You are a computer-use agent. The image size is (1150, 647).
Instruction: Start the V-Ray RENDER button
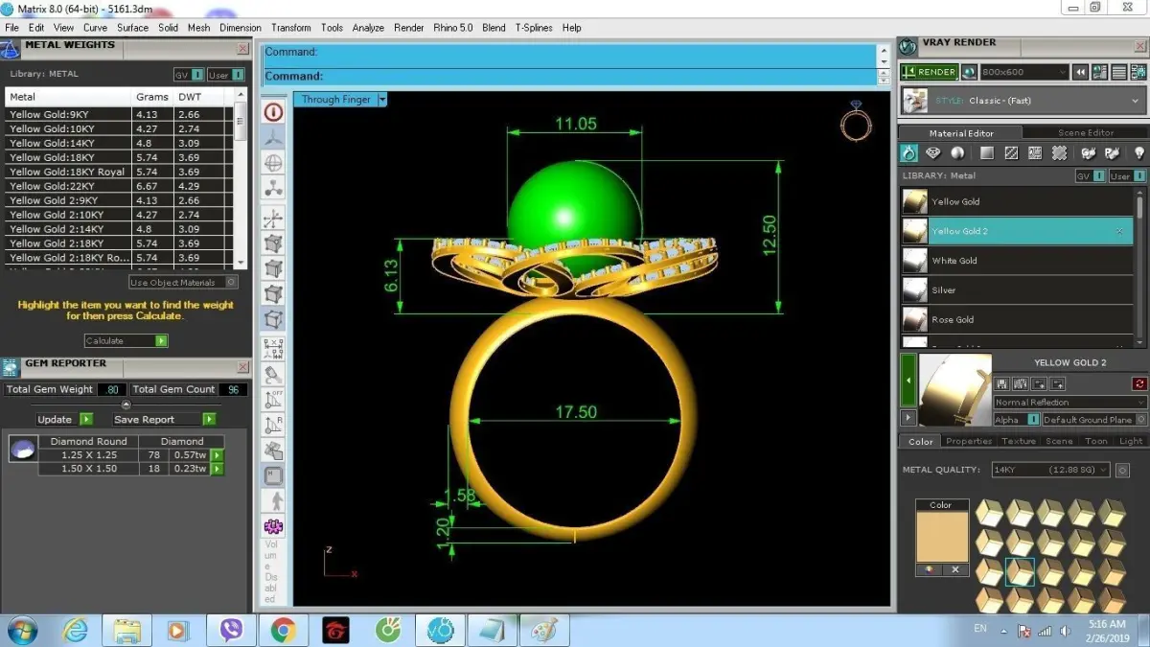[929, 72]
